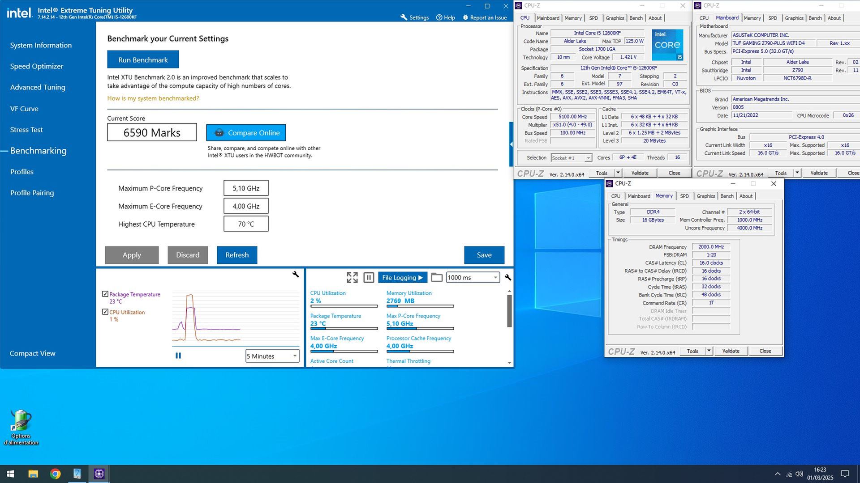
Task: Open Profile Pairing section
Action: (32, 193)
